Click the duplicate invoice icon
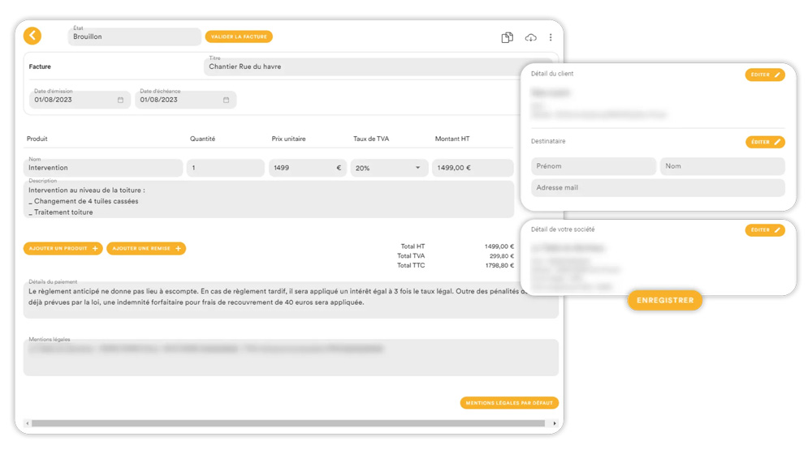 click(508, 37)
